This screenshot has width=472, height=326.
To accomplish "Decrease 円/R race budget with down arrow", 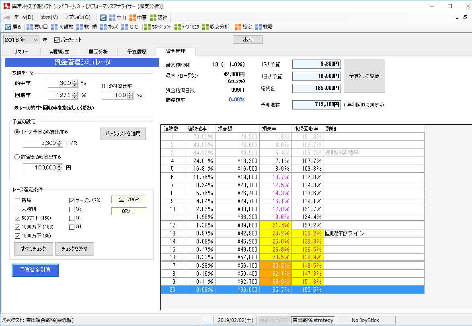I will click(60, 145).
